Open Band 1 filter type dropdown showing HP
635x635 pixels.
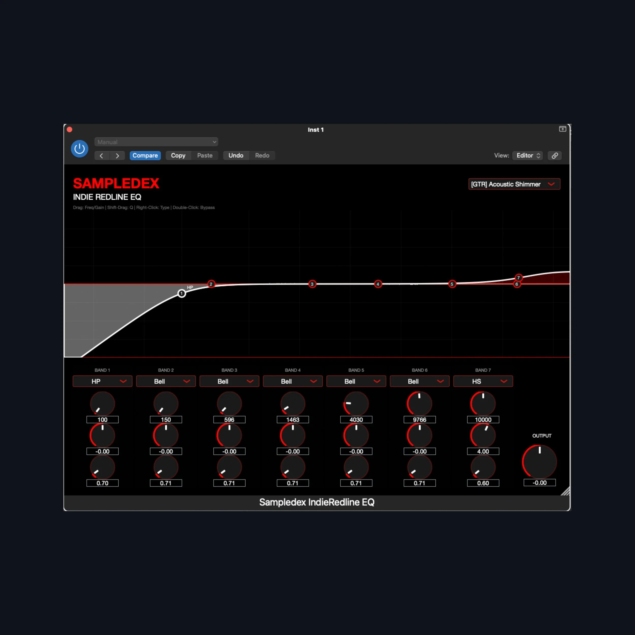[102, 381]
